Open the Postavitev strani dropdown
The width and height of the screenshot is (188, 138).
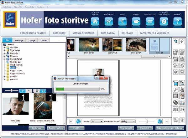(x=128, y=121)
